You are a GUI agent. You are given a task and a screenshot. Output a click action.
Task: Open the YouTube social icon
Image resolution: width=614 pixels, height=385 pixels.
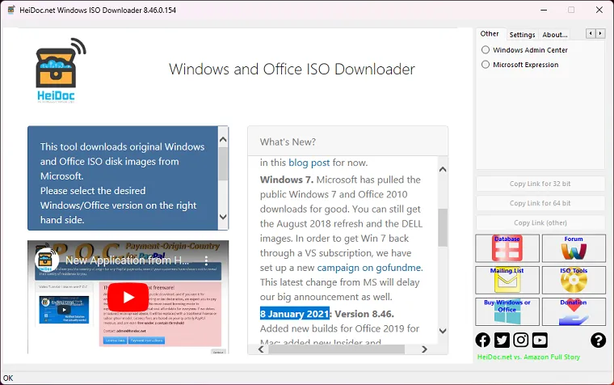[540, 340]
